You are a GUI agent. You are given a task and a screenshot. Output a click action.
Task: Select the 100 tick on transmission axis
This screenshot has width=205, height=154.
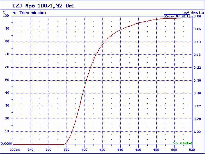(6, 16)
